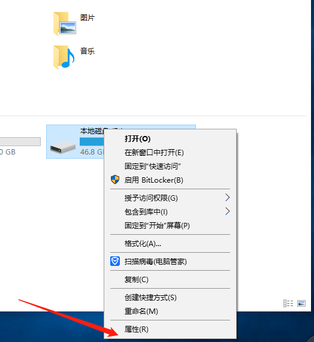Expand 包含到库中(I) submenu arrow
The height and width of the screenshot is (342, 314).
(227, 211)
